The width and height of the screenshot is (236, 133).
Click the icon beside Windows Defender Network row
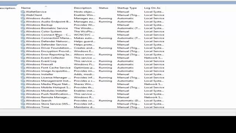23,41
